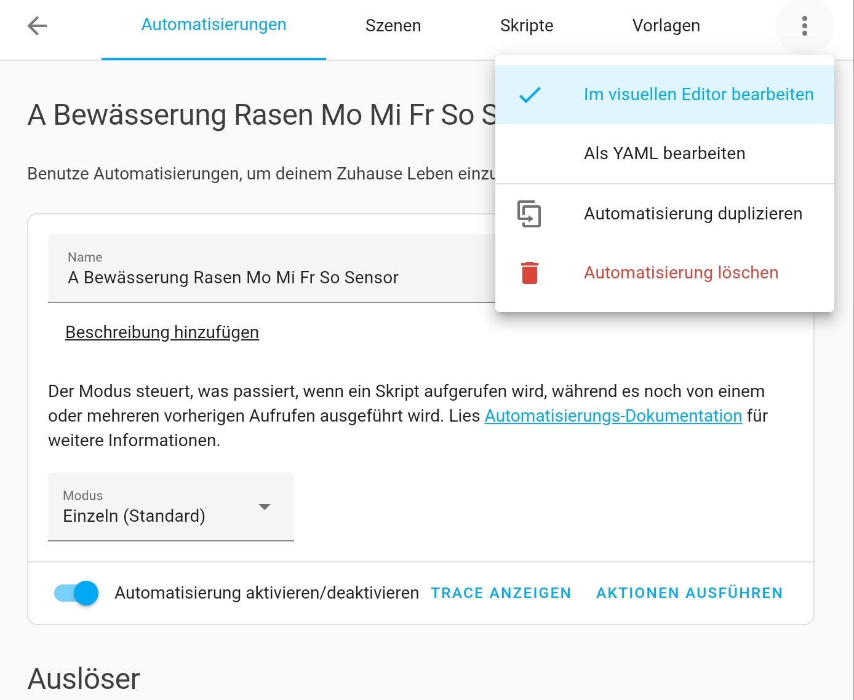The width and height of the screenshot is (854, 700).
Task: Click the back arrow icon
Action: 38,26
